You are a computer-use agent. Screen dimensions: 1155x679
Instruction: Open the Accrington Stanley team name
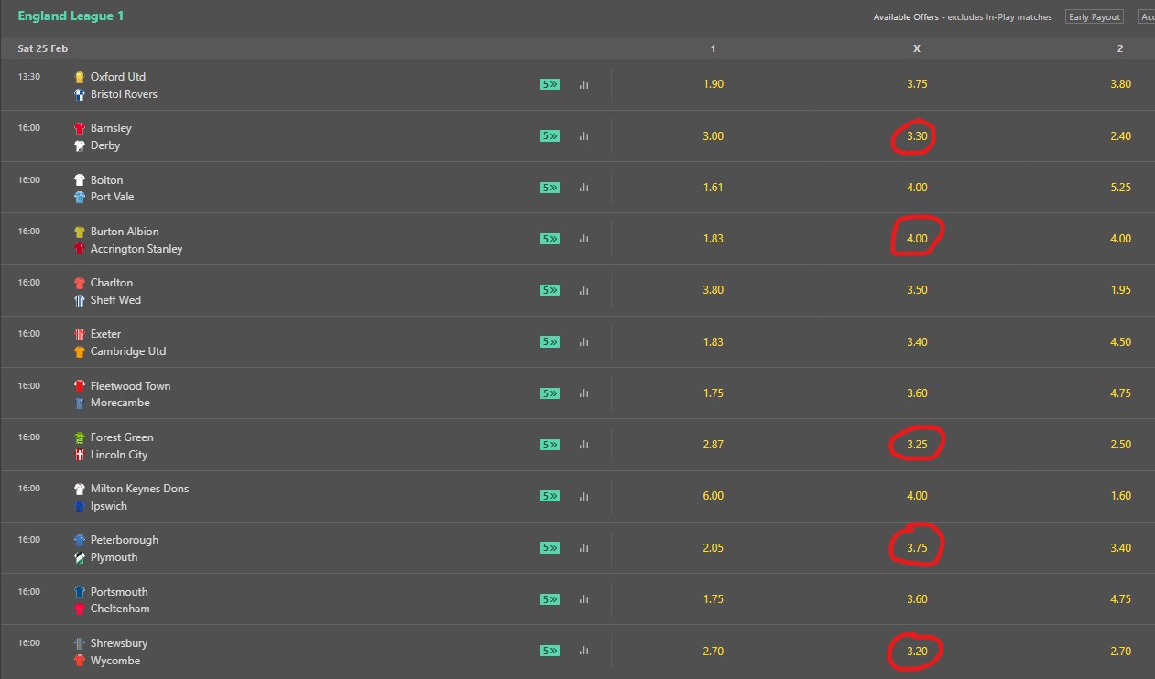click(136, 249)
